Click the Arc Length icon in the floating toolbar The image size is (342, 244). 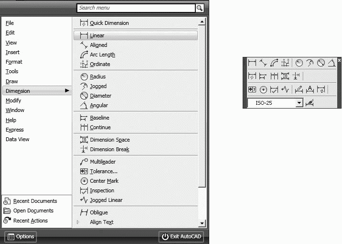[274, 63]
